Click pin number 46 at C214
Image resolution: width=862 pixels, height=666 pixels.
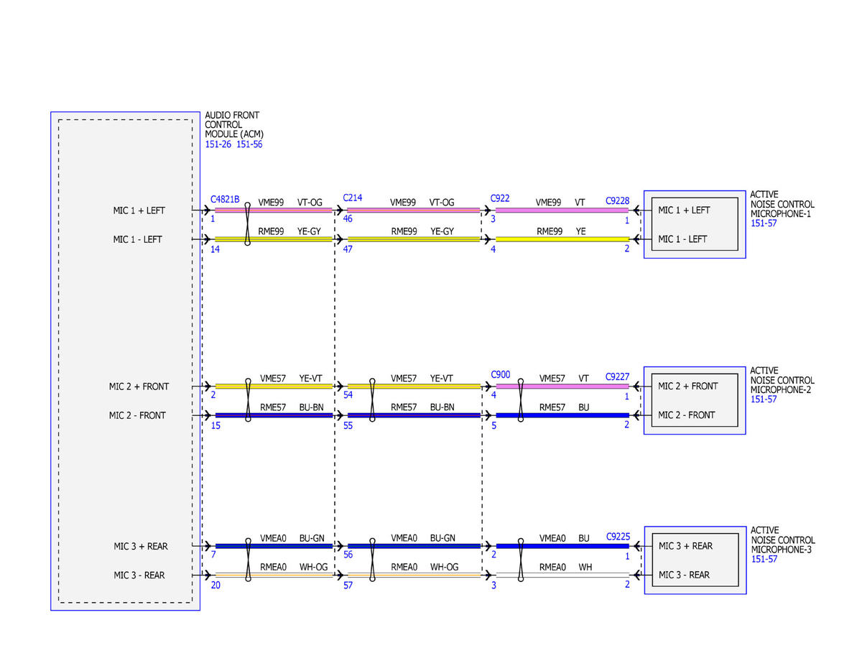tap(348, 218)
